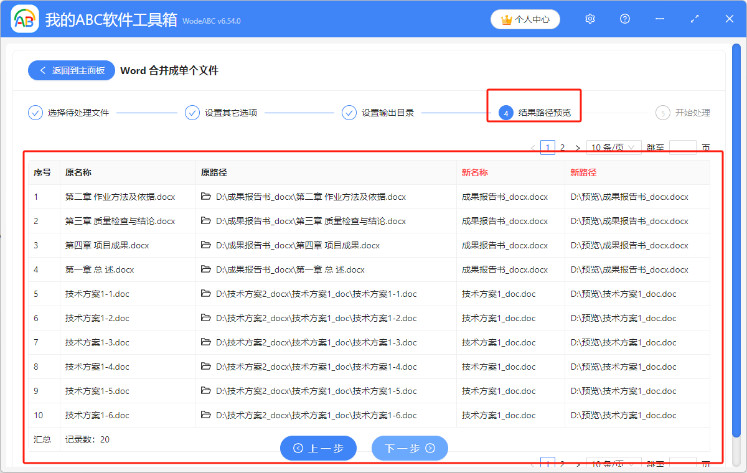Jump to 设置其它选项 step

point(222,113)
